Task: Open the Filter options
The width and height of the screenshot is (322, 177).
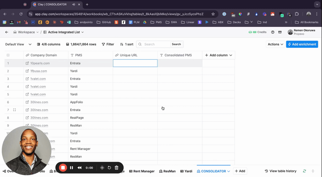Action: 108,44
